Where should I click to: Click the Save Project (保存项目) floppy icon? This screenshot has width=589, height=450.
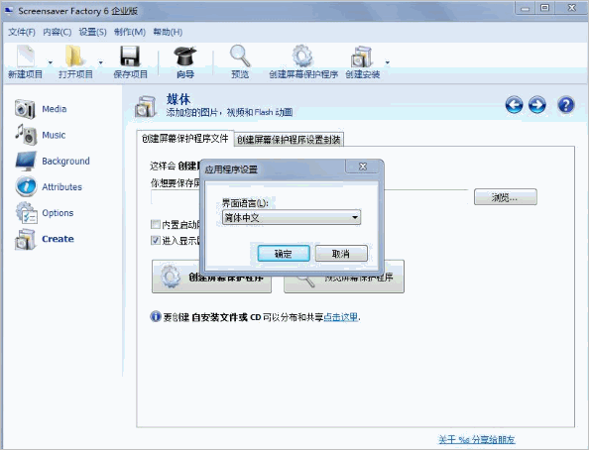[130, 56]
